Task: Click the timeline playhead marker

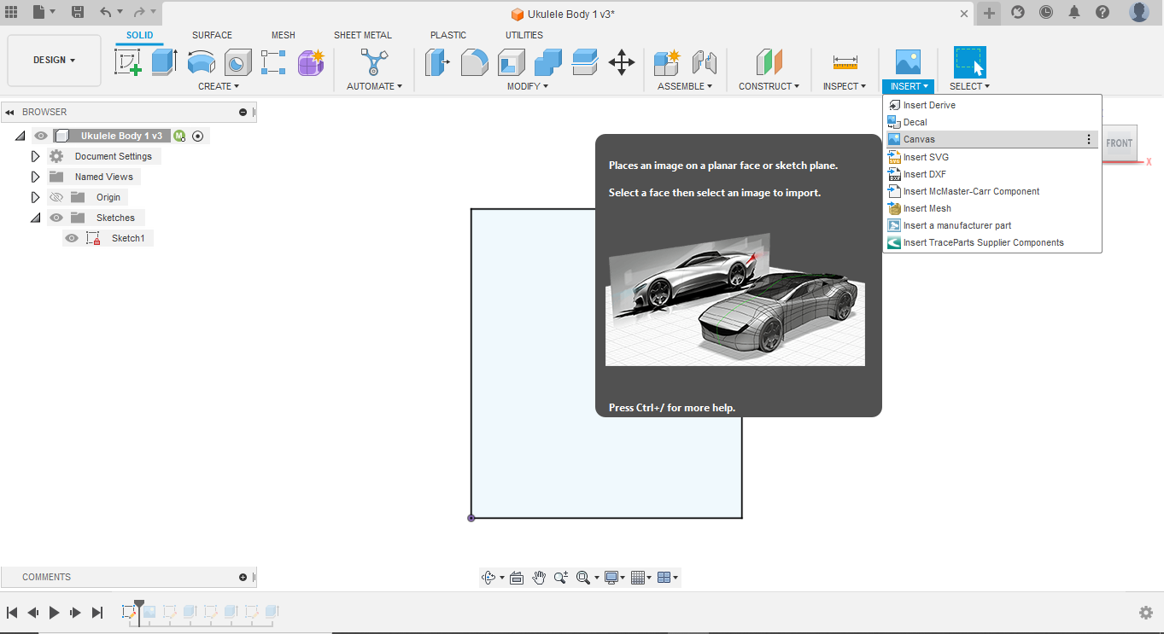Action: coord(139,605)
